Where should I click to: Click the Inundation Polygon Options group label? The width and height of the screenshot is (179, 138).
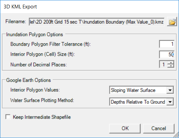(34, 35)
